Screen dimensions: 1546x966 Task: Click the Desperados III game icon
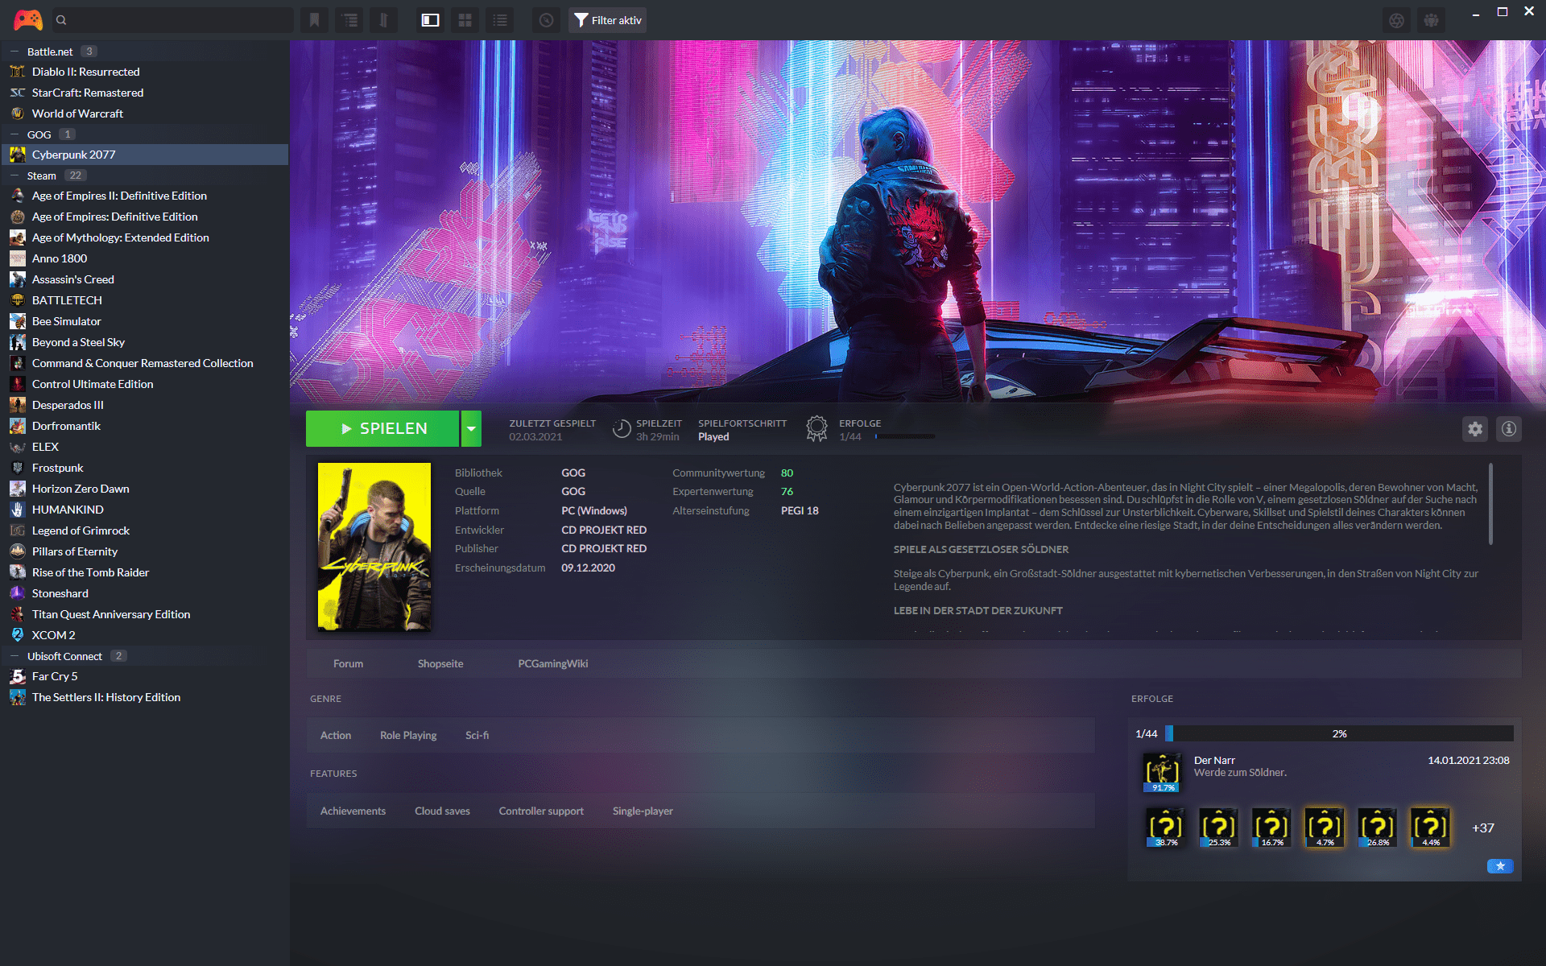point(18,405)
